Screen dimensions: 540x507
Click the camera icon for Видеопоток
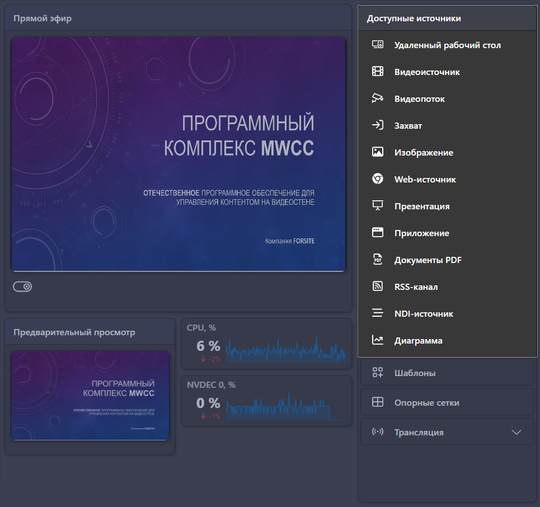tap(378, 98)
